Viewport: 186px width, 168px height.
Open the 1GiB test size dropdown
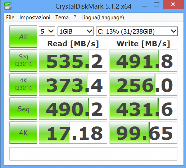click(x=76, y=31)
